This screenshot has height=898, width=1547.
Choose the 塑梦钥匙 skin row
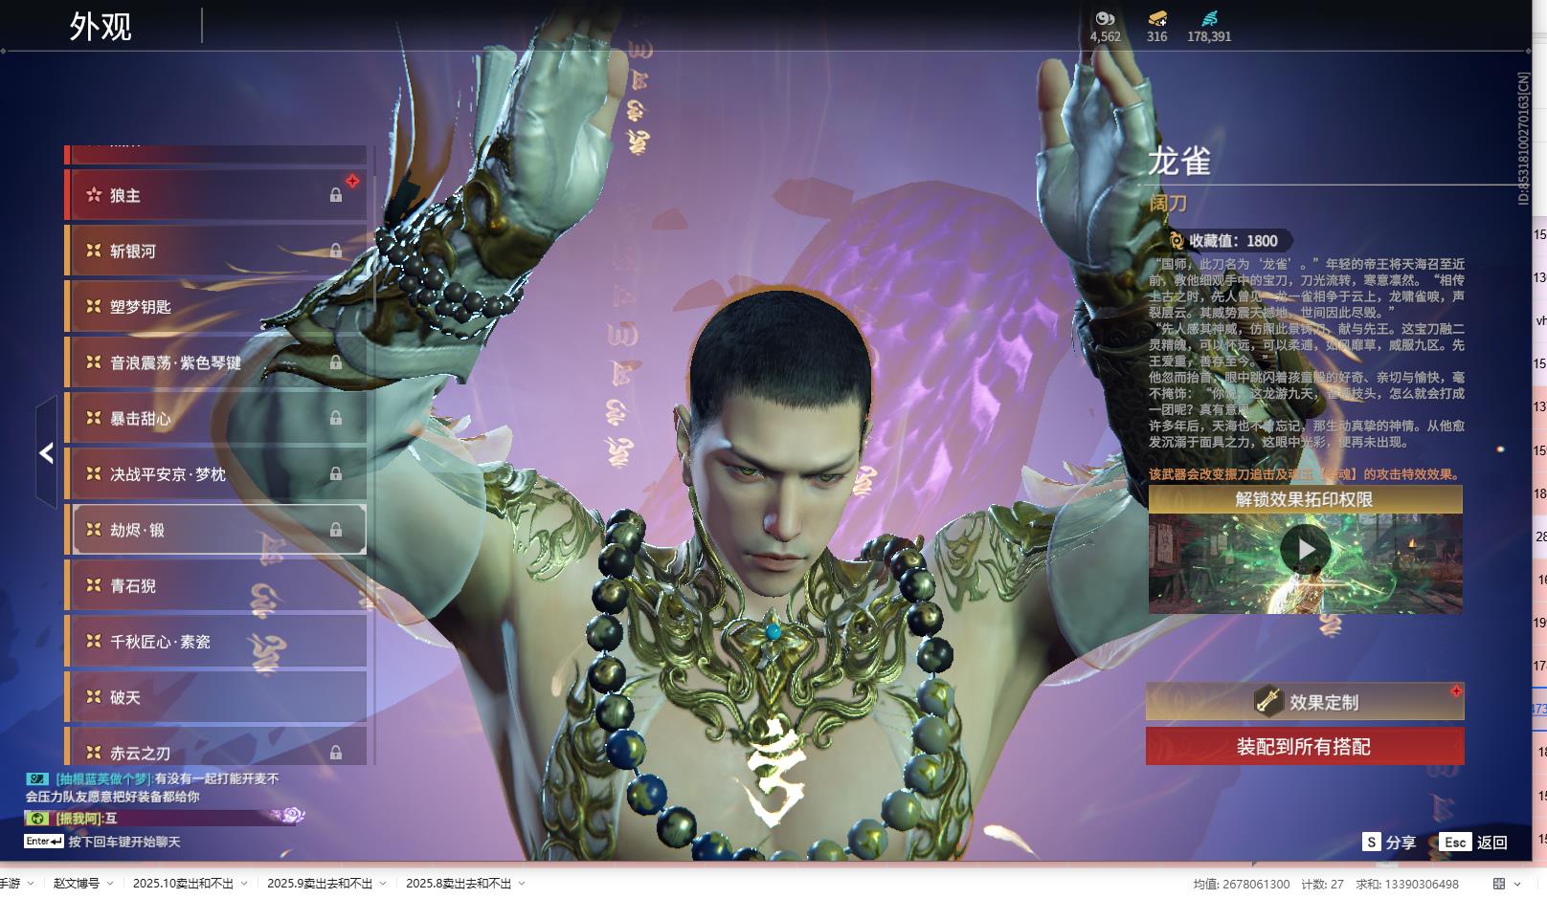tap(216, 306)
